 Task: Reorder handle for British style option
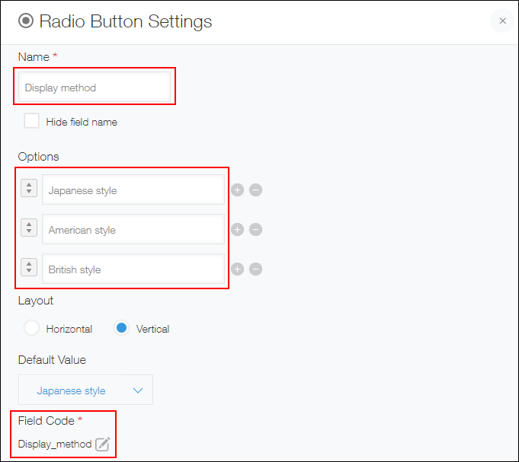pyautogui.click(x=29, y=267)
